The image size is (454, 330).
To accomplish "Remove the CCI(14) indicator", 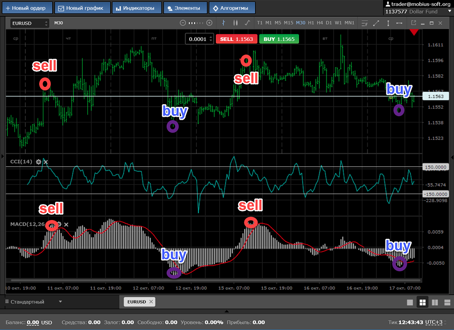I will (46, 162).
